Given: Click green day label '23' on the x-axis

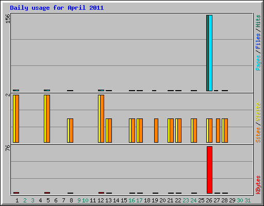Looking at the screenshot, I should tap(186, 200).
